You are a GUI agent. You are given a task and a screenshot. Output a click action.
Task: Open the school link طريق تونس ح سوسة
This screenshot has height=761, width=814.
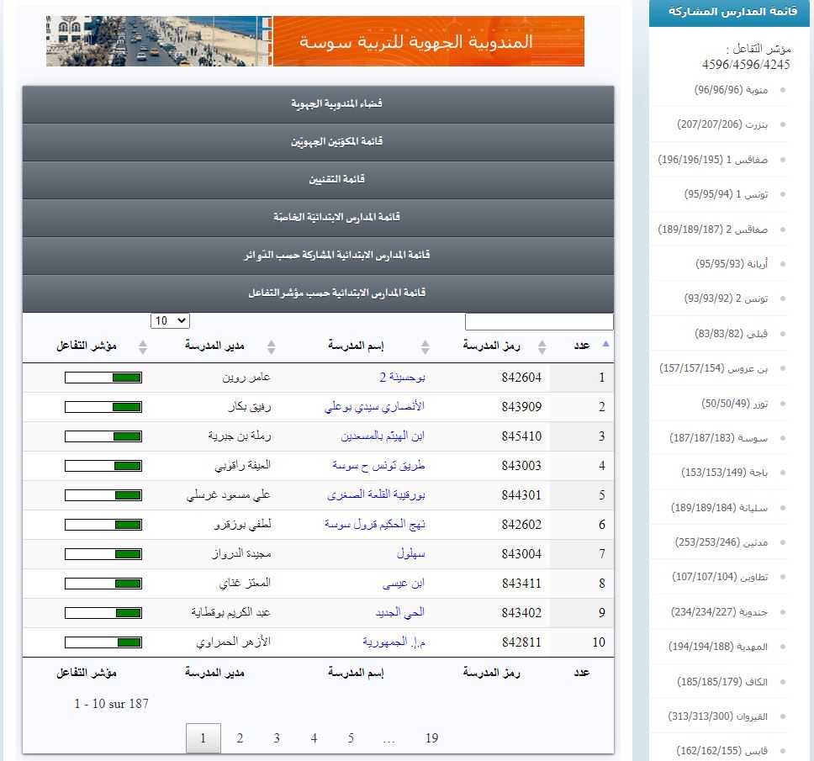click(x=379, y=466)
